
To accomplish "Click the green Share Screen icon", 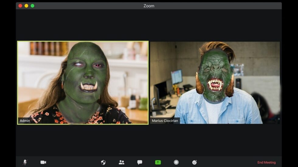I will (x=158, y=162).
